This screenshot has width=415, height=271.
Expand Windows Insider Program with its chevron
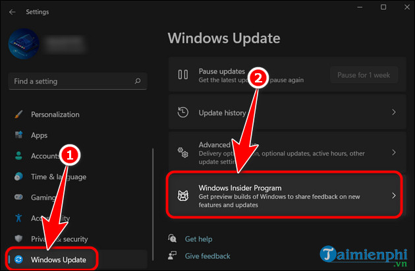394,196
